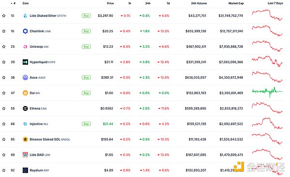Screen dimensions: 290x177
Task: Sort by the 7d column header
Action: click(x=168, y=3)
